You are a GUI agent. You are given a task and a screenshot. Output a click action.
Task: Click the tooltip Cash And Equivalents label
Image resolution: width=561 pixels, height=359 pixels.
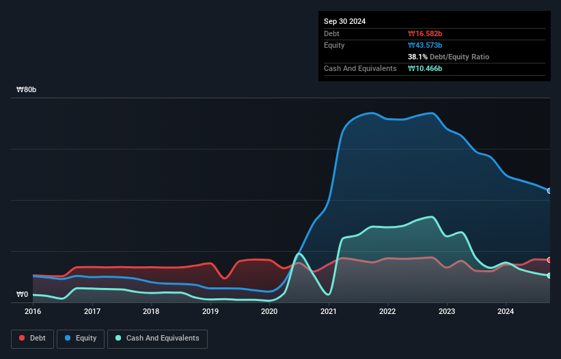pyautogui.click(x=360, y=68)
